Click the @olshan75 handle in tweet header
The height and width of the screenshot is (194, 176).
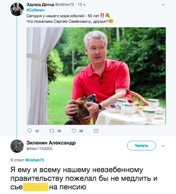pyautogui.click(x=65, y=4)
